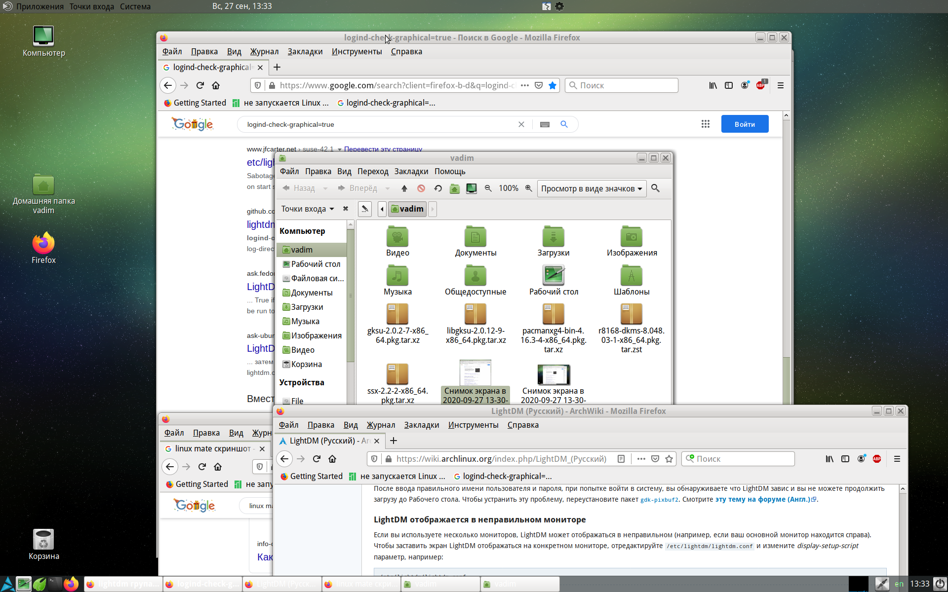Open the Закладки menu in file manager
948x592 pixels.
[411, 171]
